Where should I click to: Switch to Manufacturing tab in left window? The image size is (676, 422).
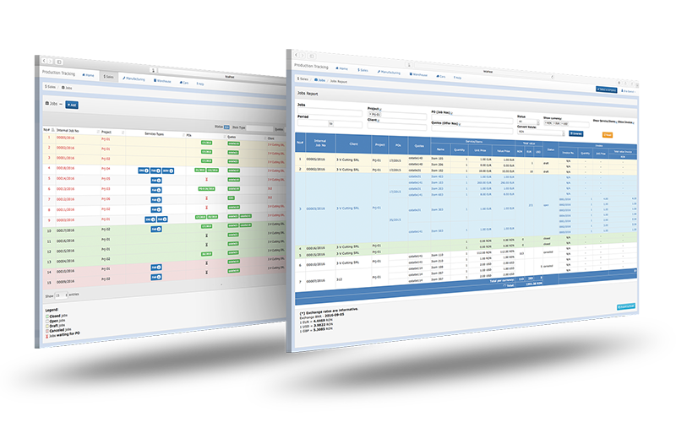tap(134, 78)
